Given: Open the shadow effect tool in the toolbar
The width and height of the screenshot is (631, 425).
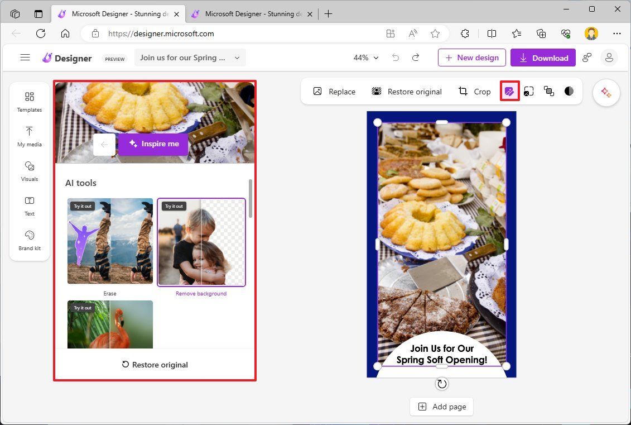Looking at the screenshot, I should click(x=548, y=91).
